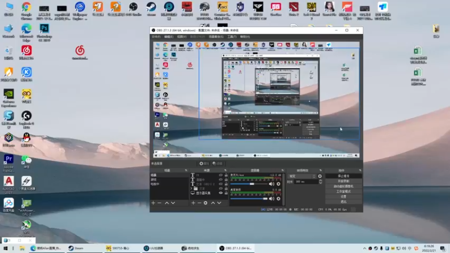Pop out the 混音器 dock panel
Viewport: 450px width, 253px height.
[282, 170]
